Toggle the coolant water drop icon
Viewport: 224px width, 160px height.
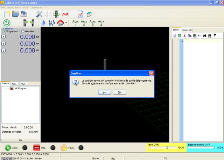pyautogui.click(x=43, y=23)
